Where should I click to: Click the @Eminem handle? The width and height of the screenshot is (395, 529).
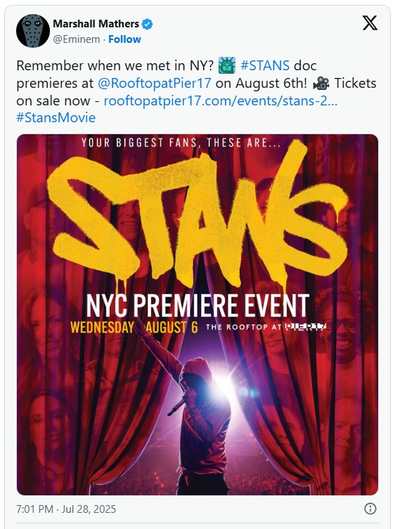(x=77, y=39)
